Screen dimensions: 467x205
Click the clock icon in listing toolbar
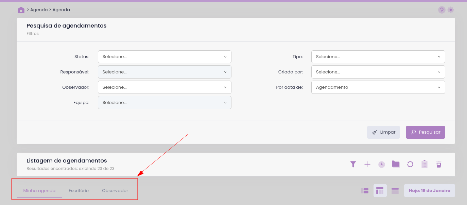coord(382,165)
